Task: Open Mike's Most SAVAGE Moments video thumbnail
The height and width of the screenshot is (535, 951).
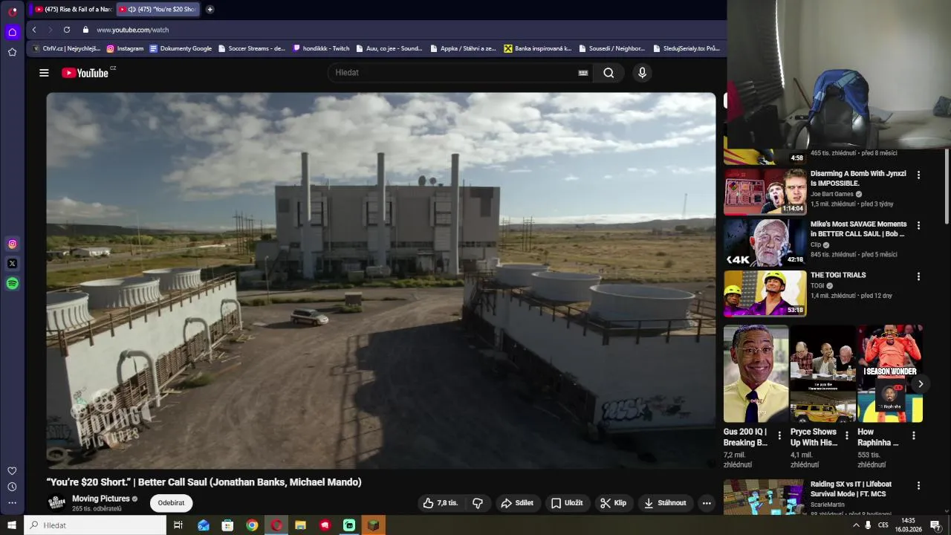Action: click(765, 242)
